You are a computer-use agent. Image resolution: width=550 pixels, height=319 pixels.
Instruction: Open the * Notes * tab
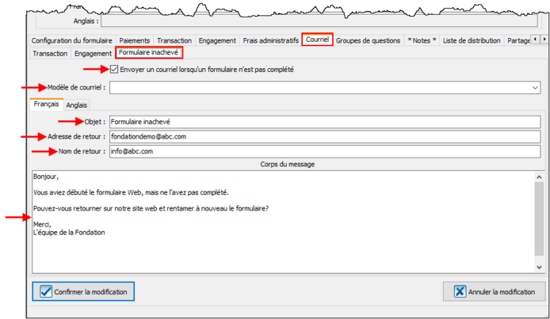pyautogui.click(x=422, y=40)
